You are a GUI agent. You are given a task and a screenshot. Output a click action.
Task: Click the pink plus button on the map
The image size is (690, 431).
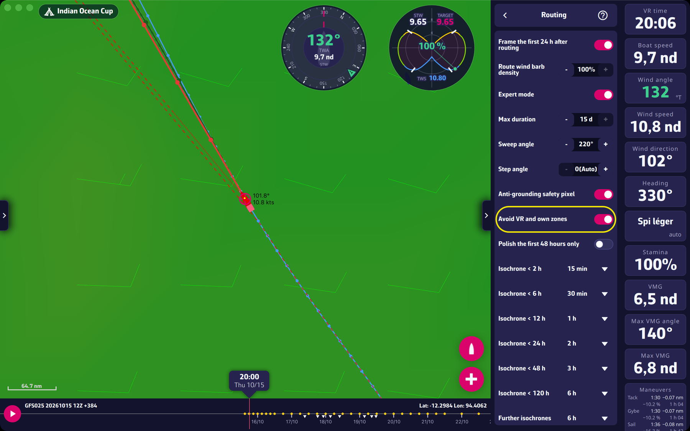[x=471, y=379]
